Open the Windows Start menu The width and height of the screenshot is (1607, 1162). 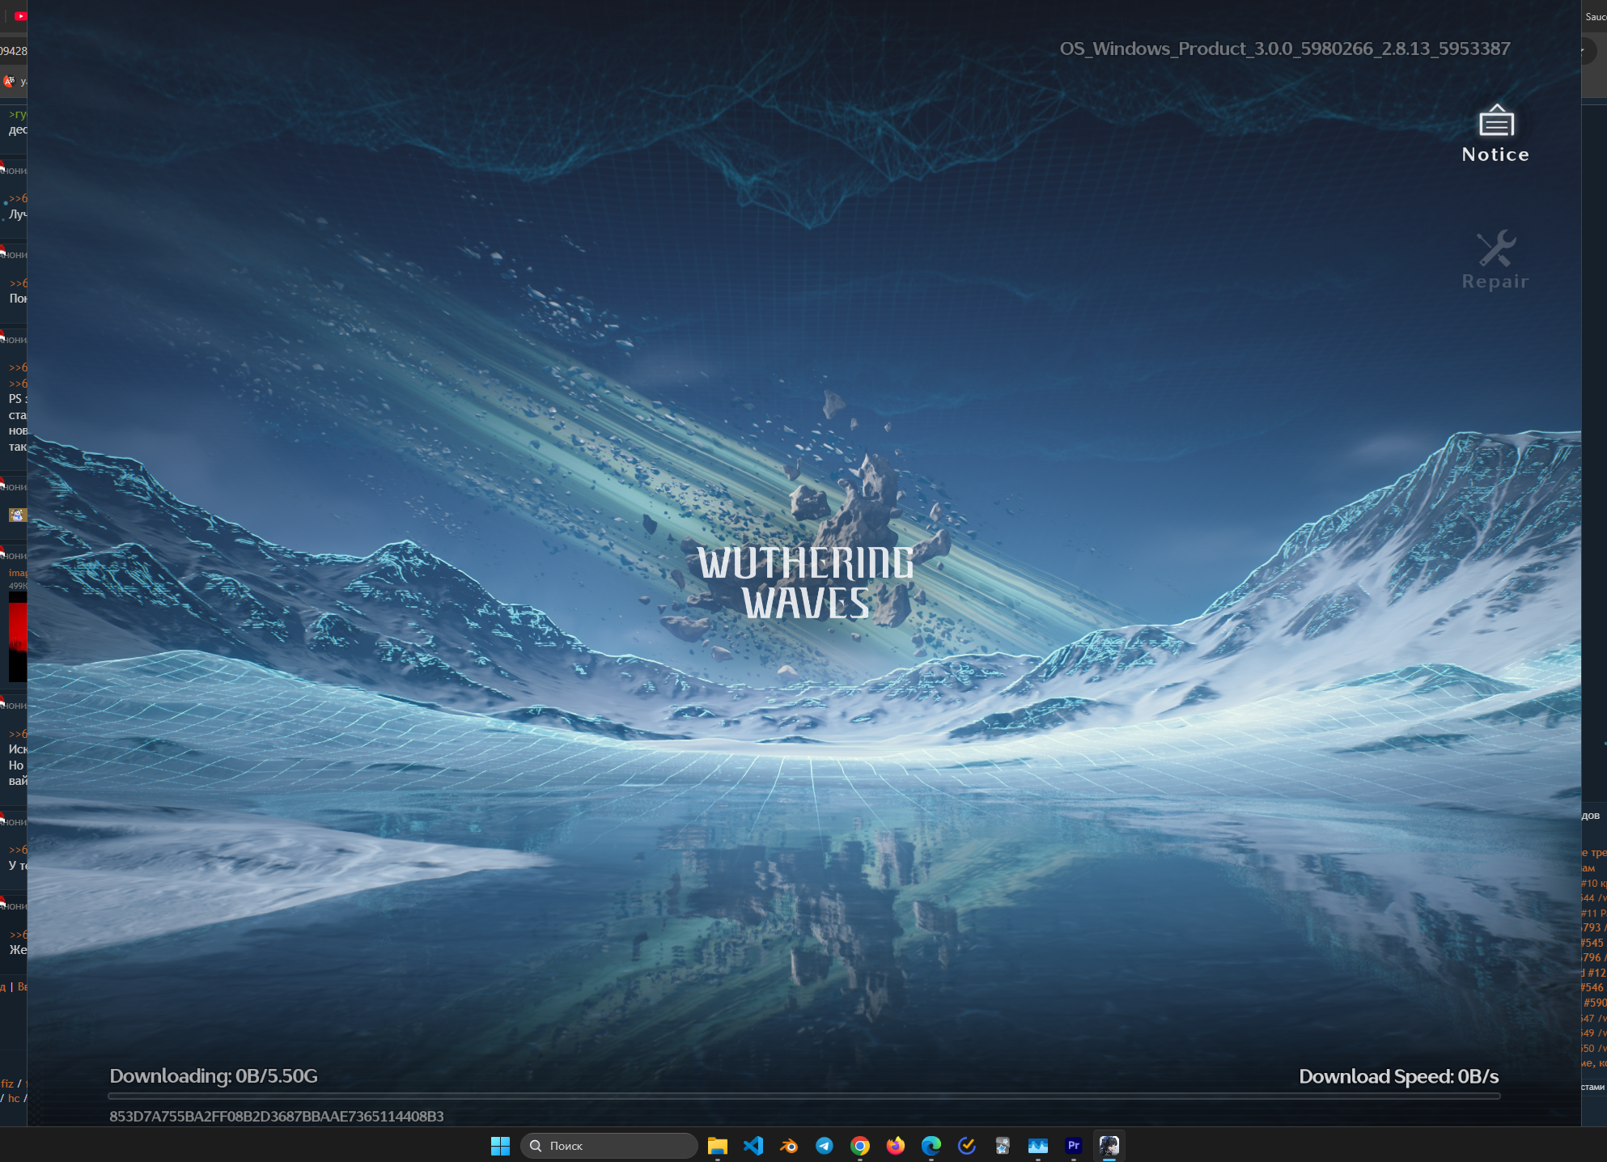[500, 1146]
